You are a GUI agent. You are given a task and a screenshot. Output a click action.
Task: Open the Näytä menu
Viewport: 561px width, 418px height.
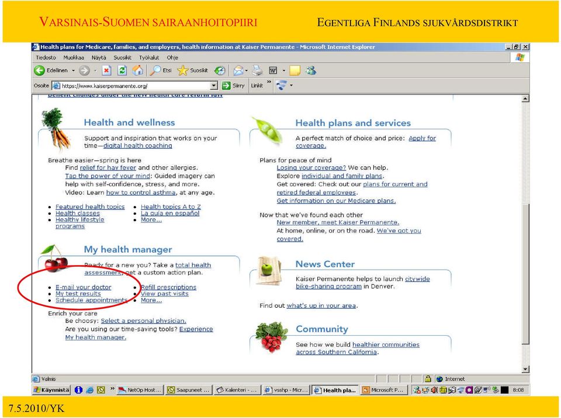[99, 58]
